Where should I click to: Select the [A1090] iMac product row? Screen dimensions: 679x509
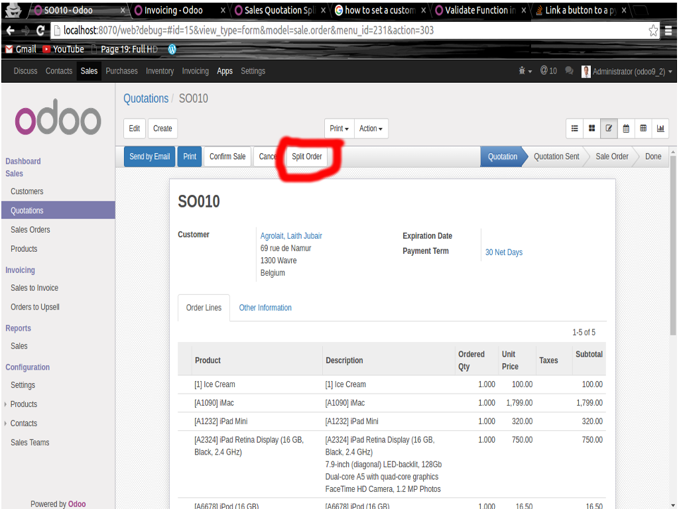pos(391,403)
